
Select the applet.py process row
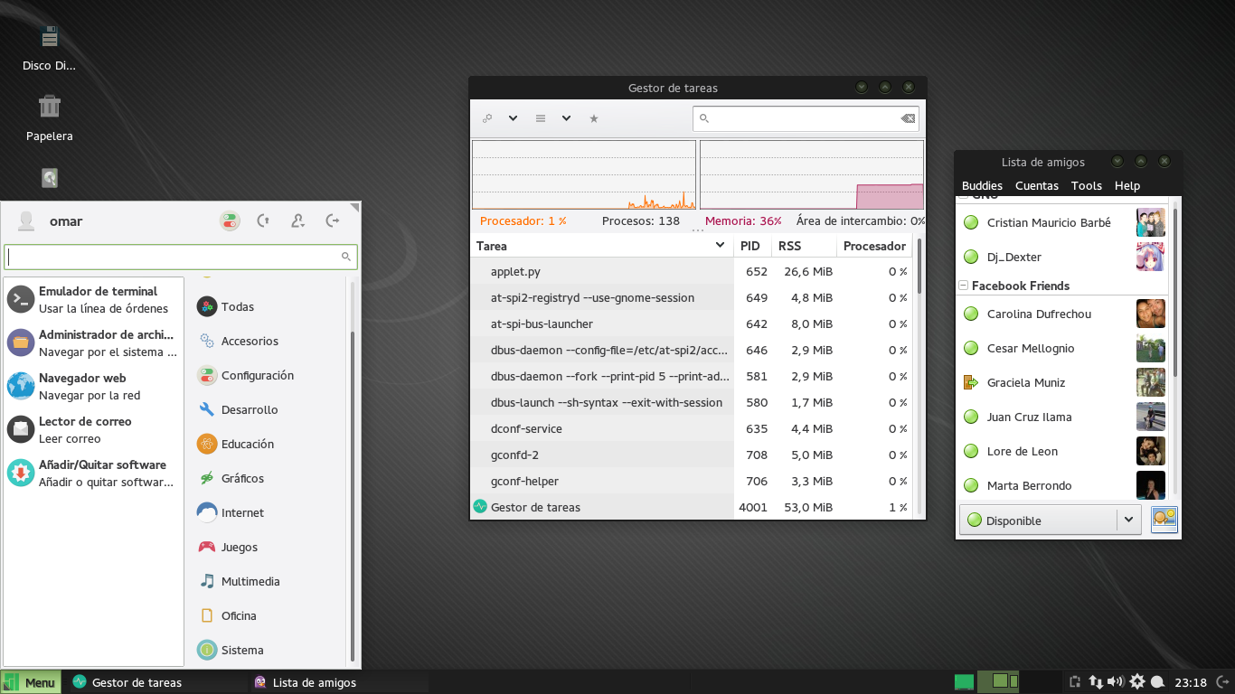point(693,271)
